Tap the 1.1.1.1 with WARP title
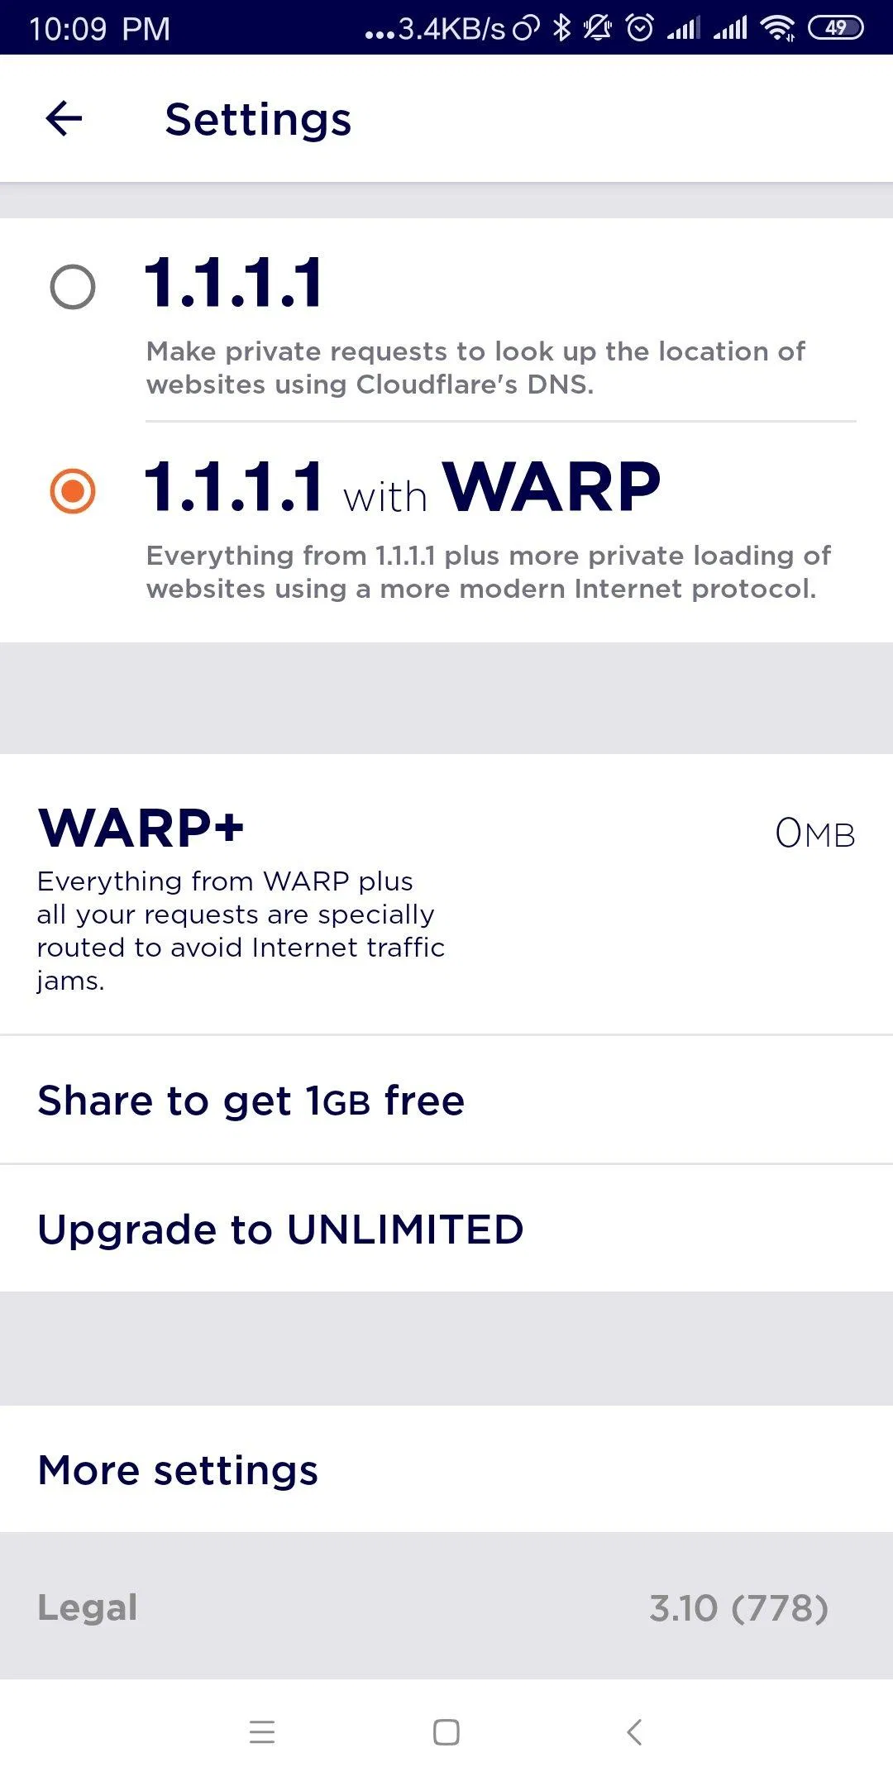The height and width of the screenshot is (1786, 893). pyautogui.click(x=403, y=488)
